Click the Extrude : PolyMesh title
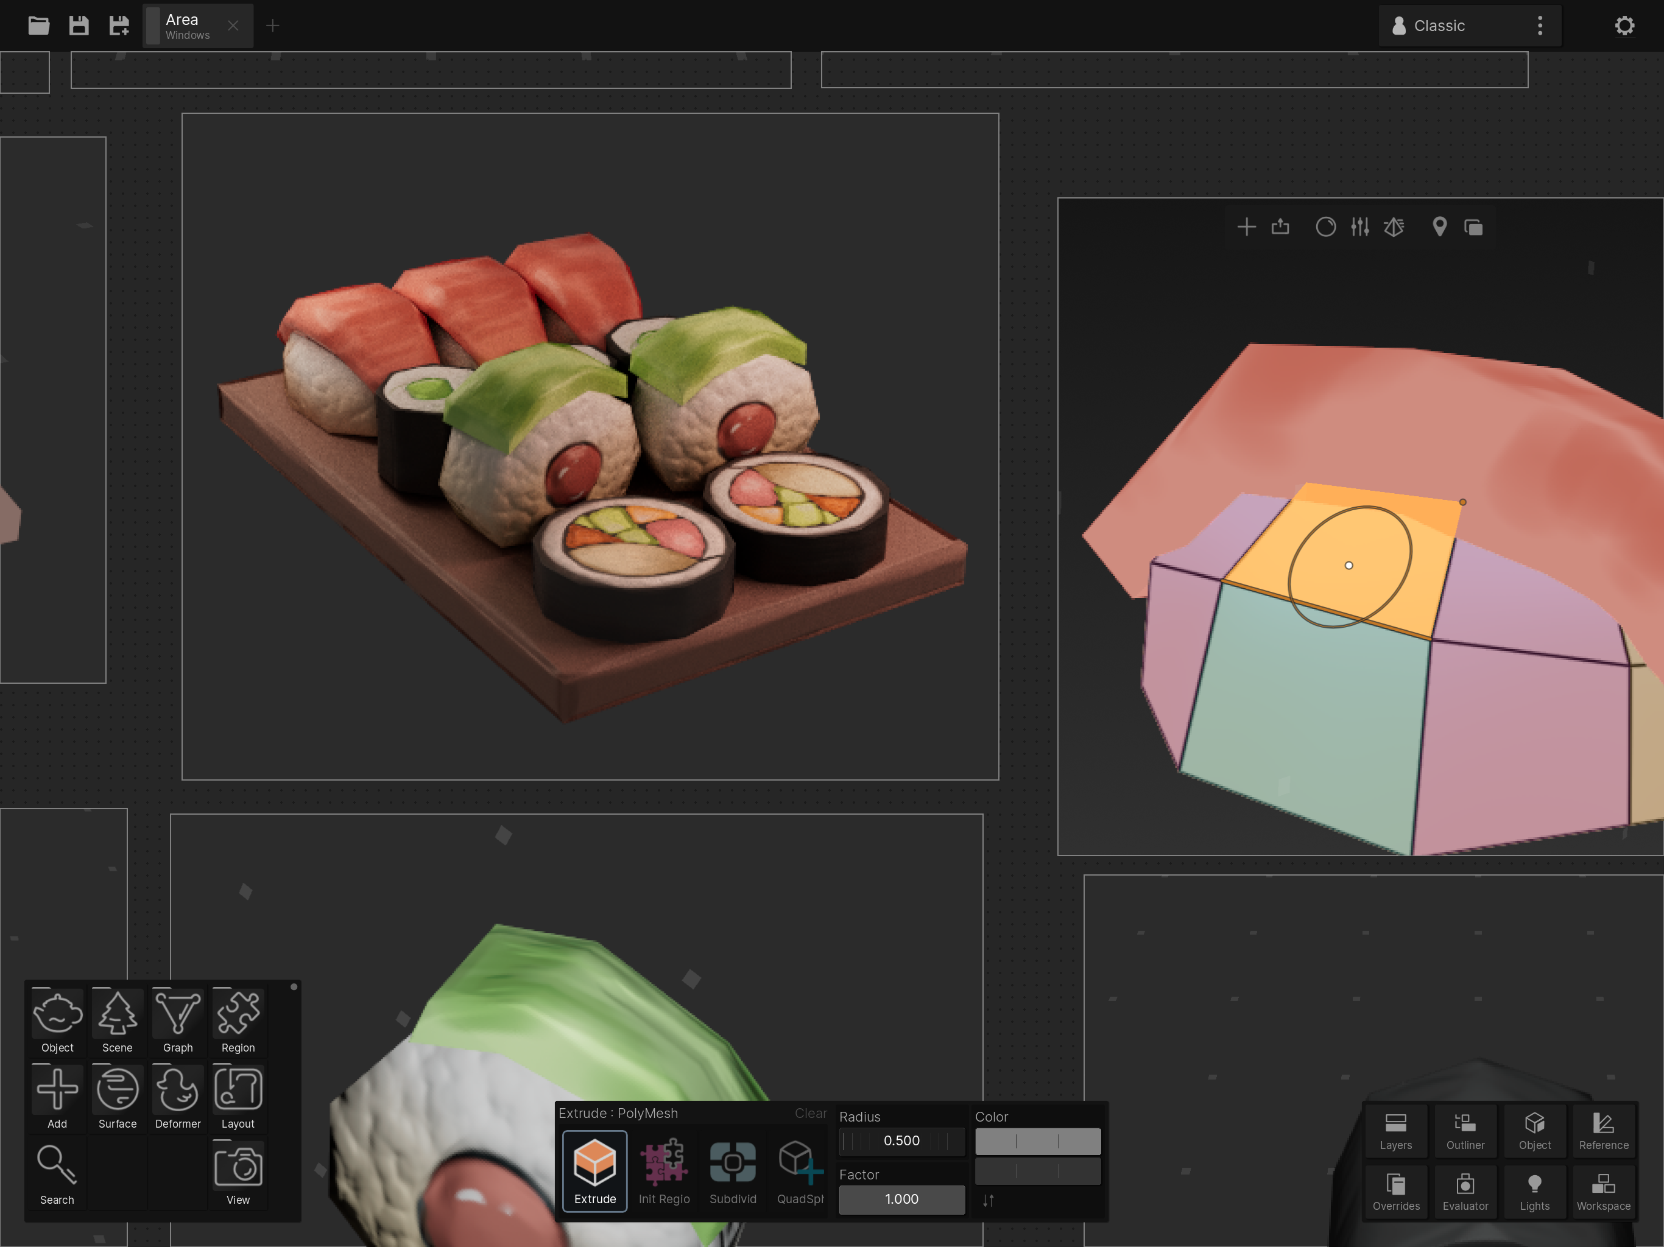Screen dimensions: 1664x1247 click(618, 1113)
